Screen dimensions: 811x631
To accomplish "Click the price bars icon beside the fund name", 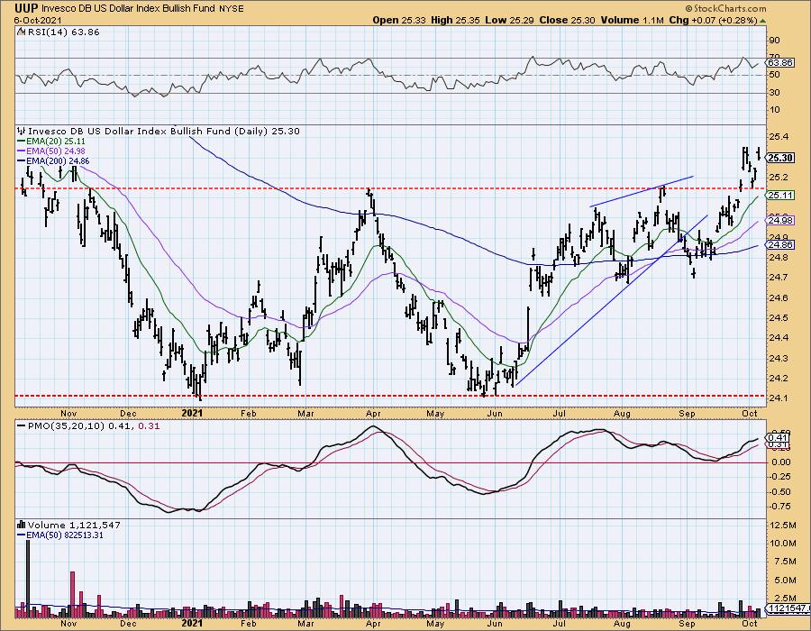I will pos(22,132).
